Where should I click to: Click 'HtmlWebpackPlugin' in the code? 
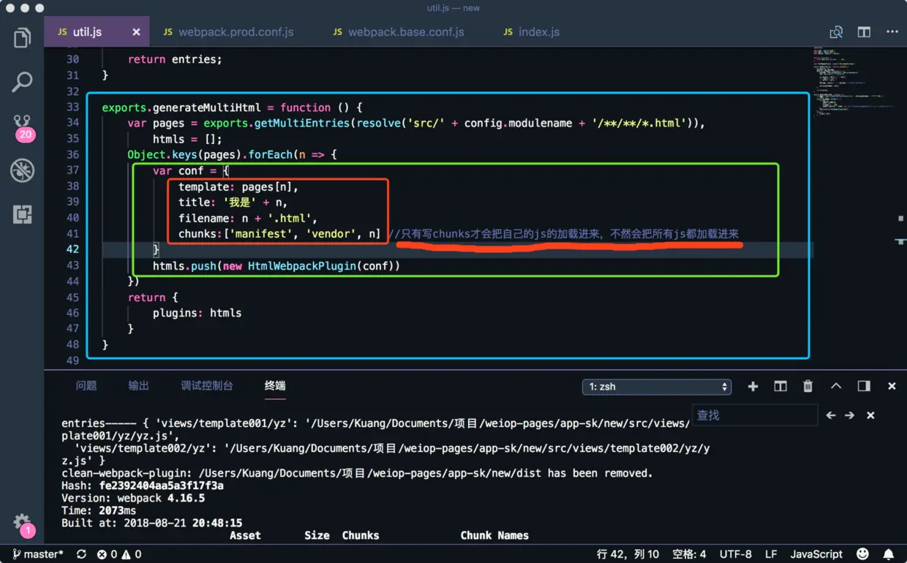point(302,265)
